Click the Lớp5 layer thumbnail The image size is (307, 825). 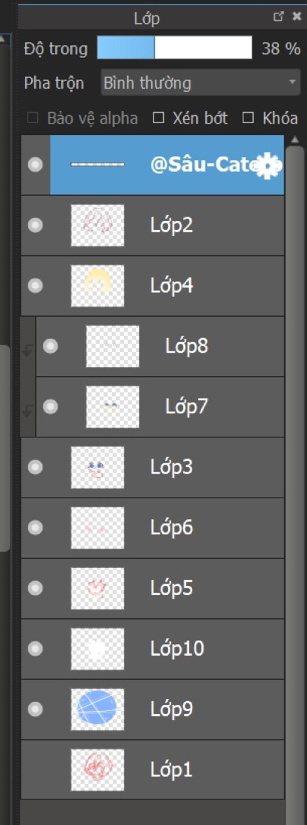pos(97,588)
